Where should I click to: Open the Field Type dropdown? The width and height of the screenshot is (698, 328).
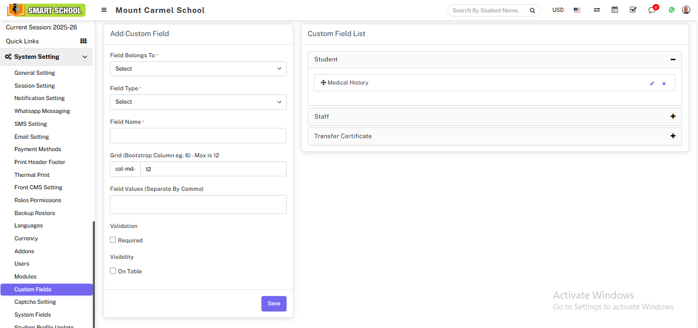(x=198, y=102)
